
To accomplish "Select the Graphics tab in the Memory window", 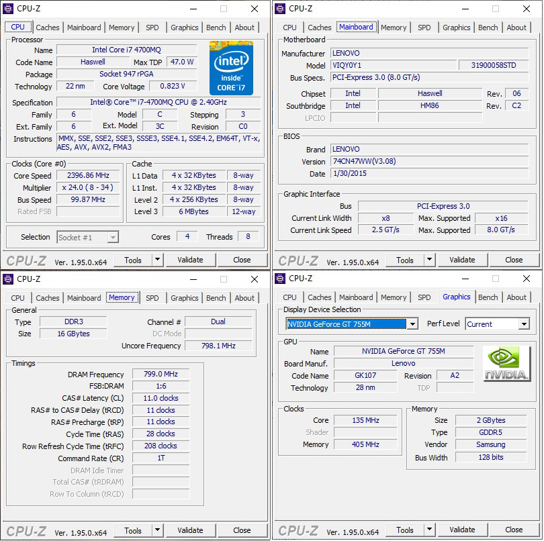I will (x=184, y=298).
